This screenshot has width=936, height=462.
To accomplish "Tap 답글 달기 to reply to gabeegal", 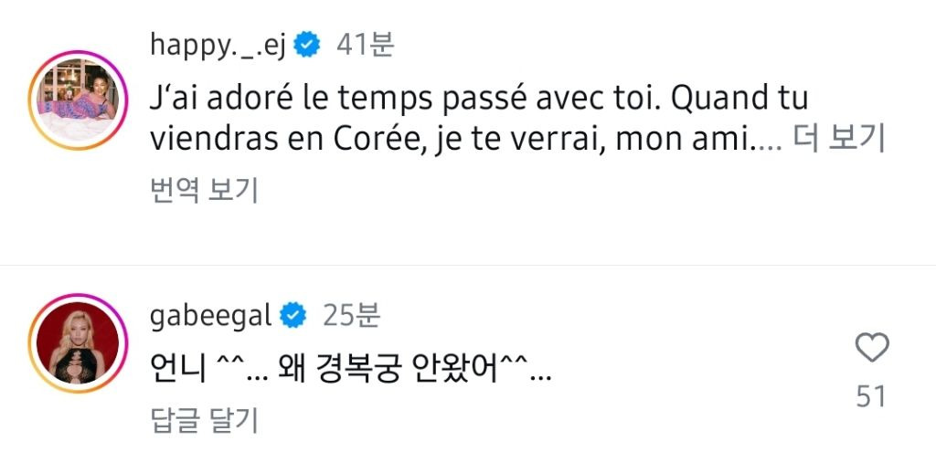I will pos(204,419).
